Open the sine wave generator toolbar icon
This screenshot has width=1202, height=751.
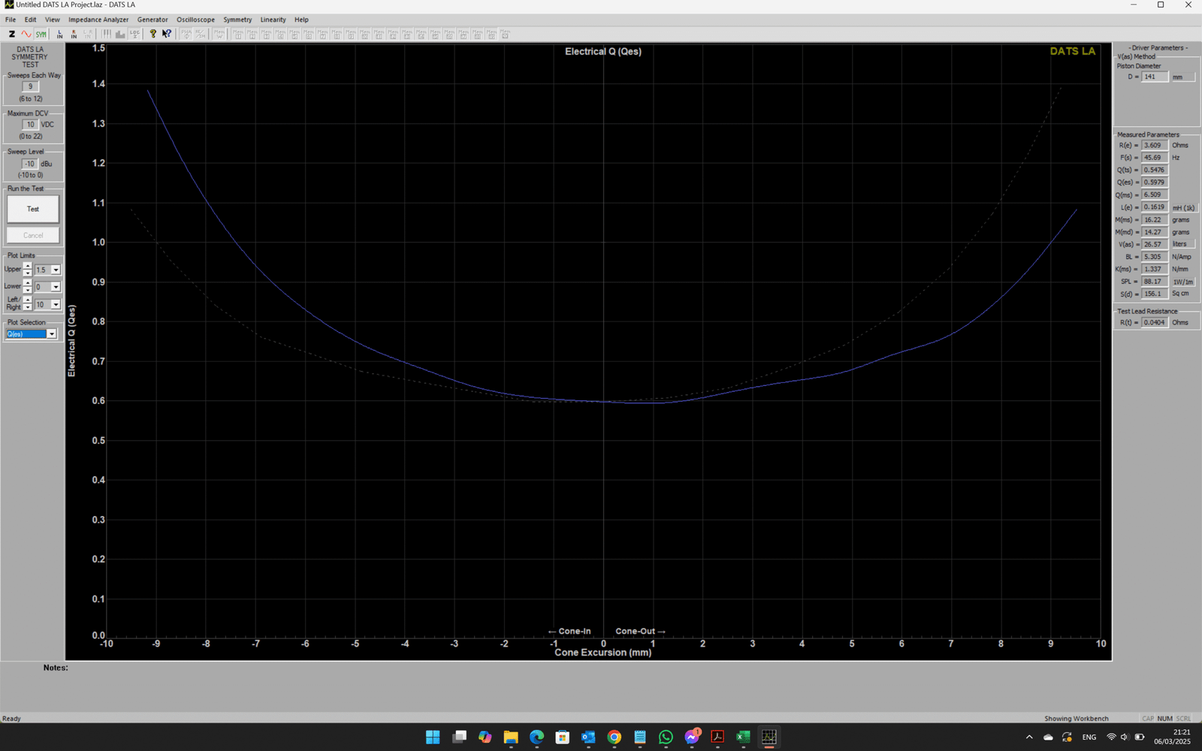tap(26, 34)
